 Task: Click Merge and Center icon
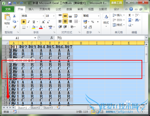point(76,21)
